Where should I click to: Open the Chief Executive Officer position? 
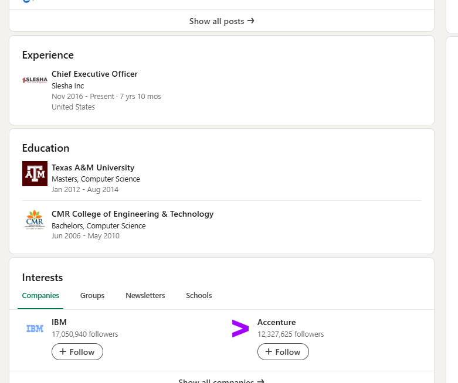(x=94, y=74)
